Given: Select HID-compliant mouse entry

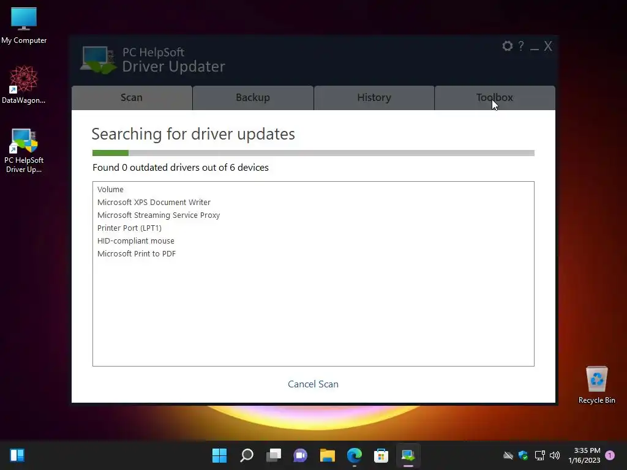Looking at the screenshot, I should coord(136,241).
